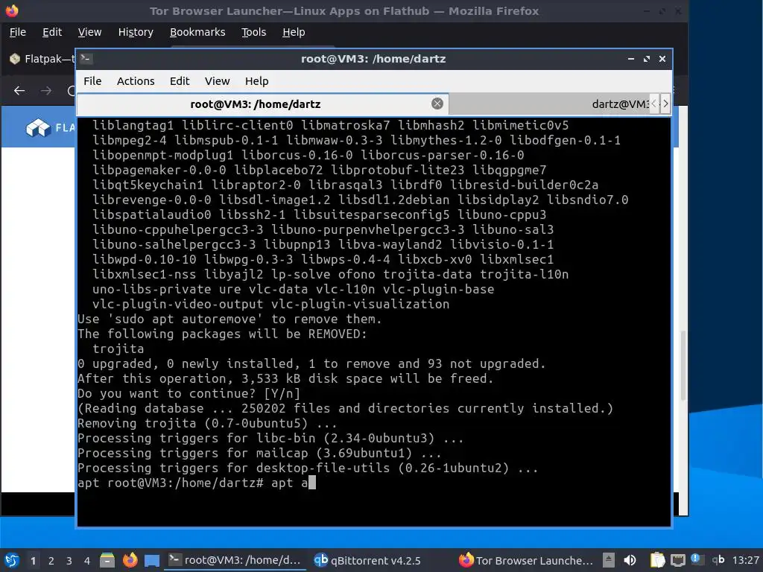Image resolution: width=763 pixels, height=572 pixels.
Task: Click the show desktop icon in the taskbar
Action: (152, 560)
